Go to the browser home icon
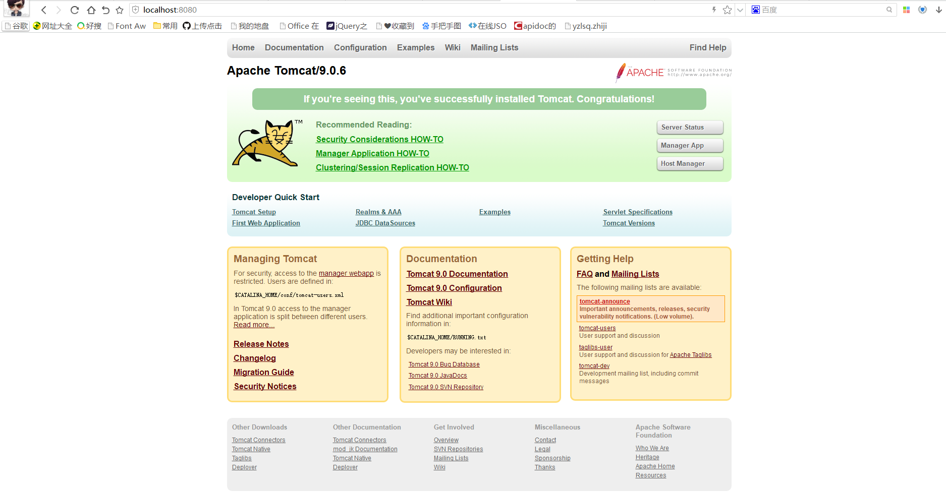 click(91, 10)
